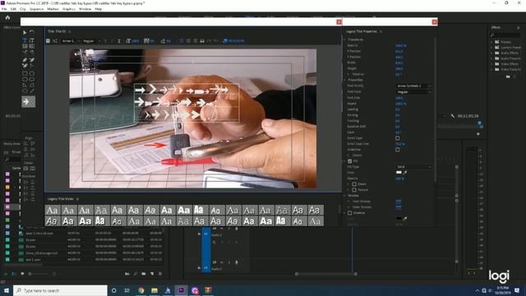Screen dimensions: 526x296
Task: Select the Vertical Type tool
Action: click(x=32, y=40)
